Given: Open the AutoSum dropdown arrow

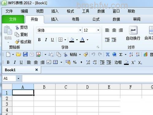Looking at the screenshot, I should 126,55.
